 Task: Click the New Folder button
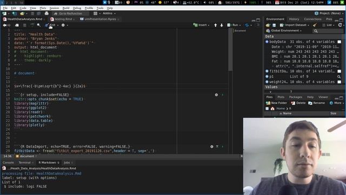[276, 103]
